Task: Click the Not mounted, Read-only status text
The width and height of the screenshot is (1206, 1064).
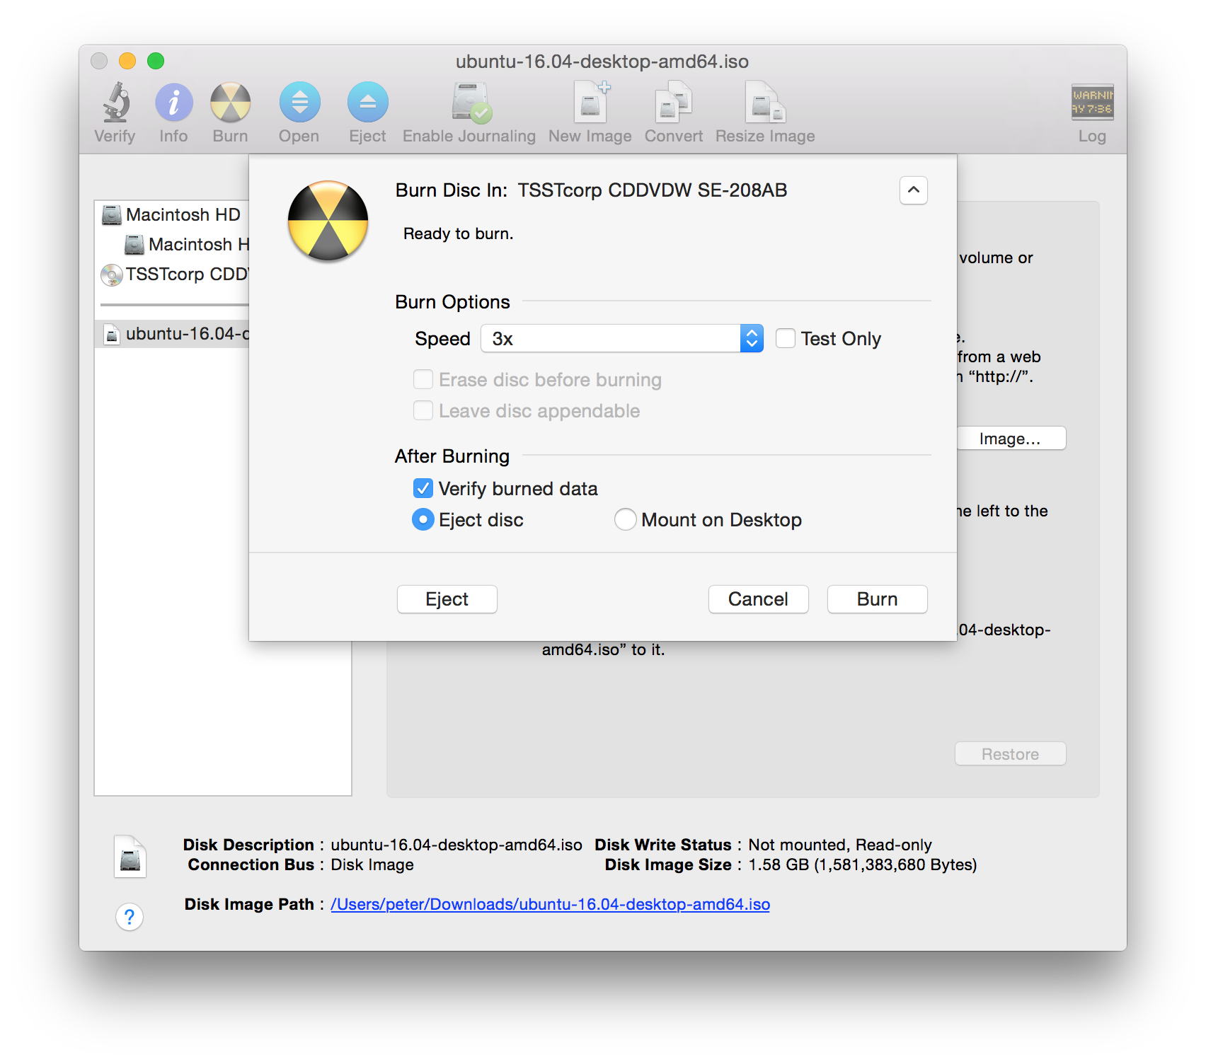Action: click(x=840, y=845)
